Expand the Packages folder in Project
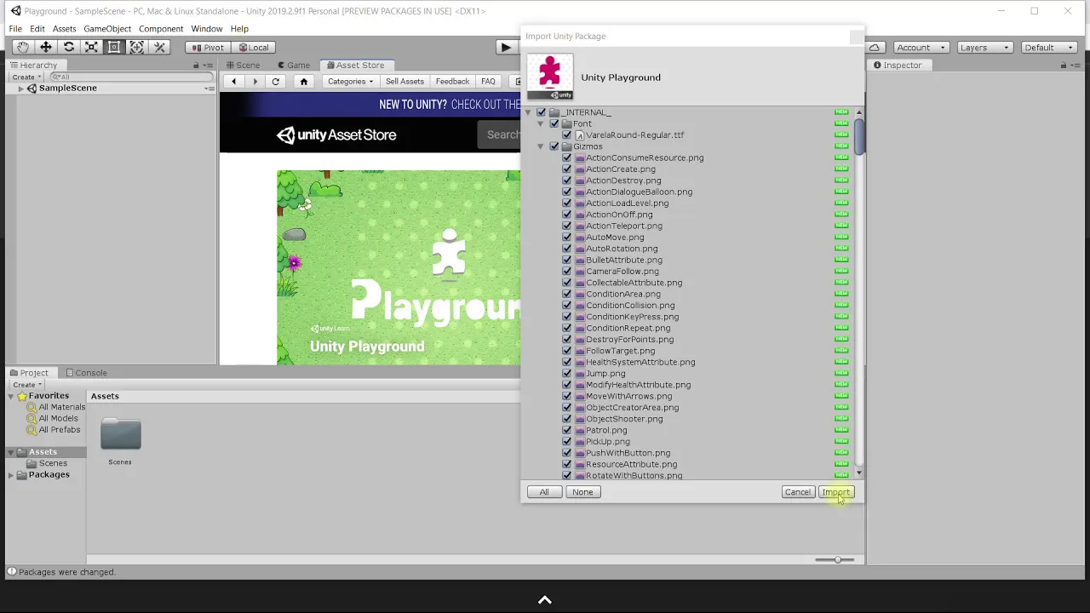1090x613 pixels. [x=11, y=474]
